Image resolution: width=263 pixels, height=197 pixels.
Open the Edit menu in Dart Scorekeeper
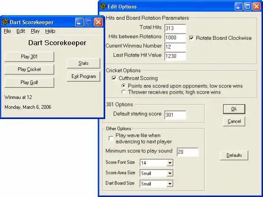[x=21, y=31]
